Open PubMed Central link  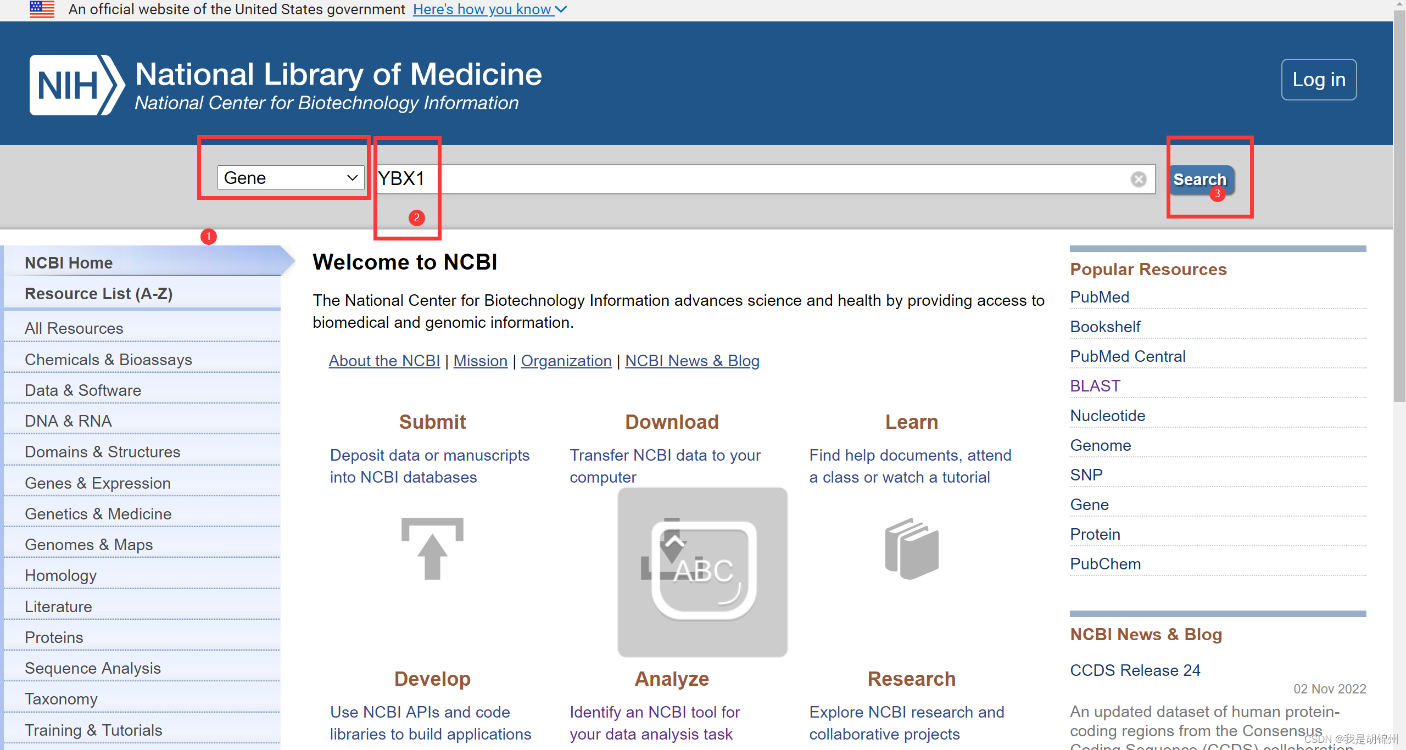coord(1128,356)
